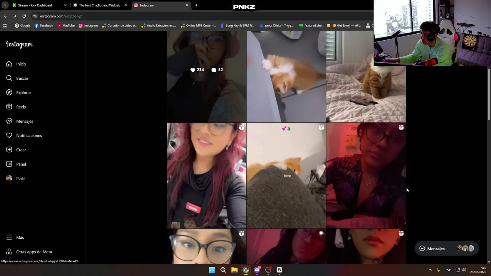Open File Explorer from taskbar
The width and height of the screenshot is (491, 276).
pyautogui.click(x=234, y=270)
